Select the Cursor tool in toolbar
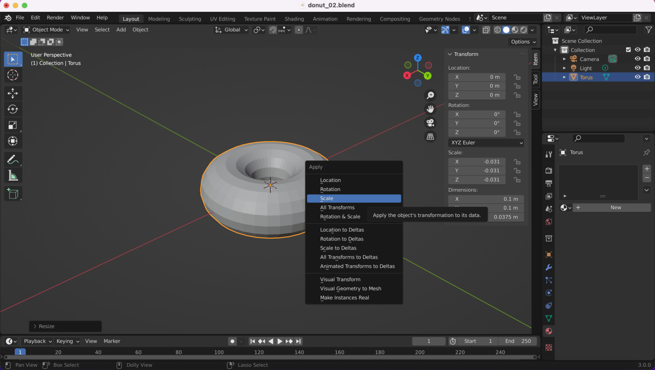Image resolution: width=655 pixels, height=370 pixels. [x=13, y=75]
